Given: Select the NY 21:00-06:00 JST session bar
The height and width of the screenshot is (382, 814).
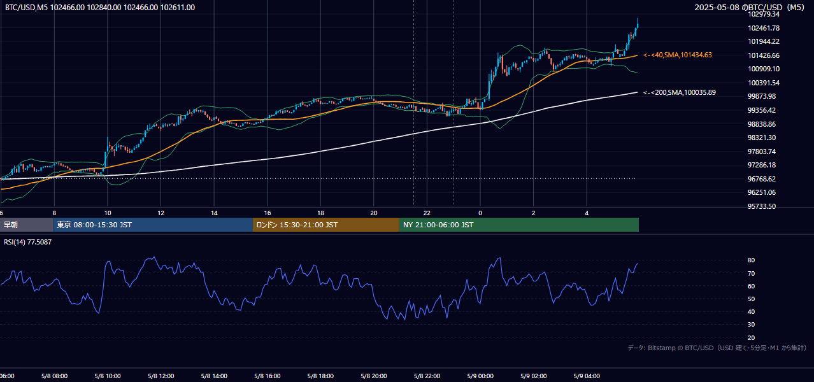Looking at the screenshot, I should (519, 225).
